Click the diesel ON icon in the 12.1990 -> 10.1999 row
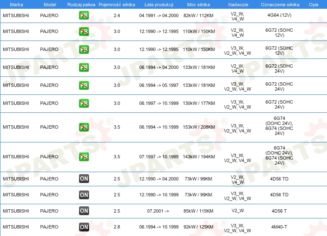This screenshot has height=236, width=327. (x=84, y=195)
